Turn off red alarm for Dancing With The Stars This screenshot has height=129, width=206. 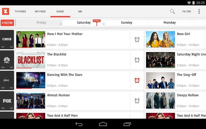tap(137, 80)
